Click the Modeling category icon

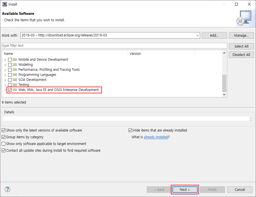(15, 65)
